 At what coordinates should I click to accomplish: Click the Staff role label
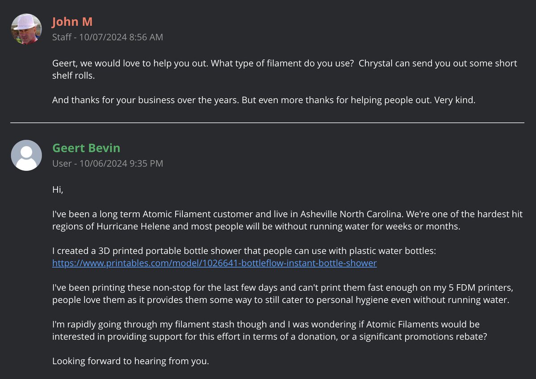tap(62, 37)
